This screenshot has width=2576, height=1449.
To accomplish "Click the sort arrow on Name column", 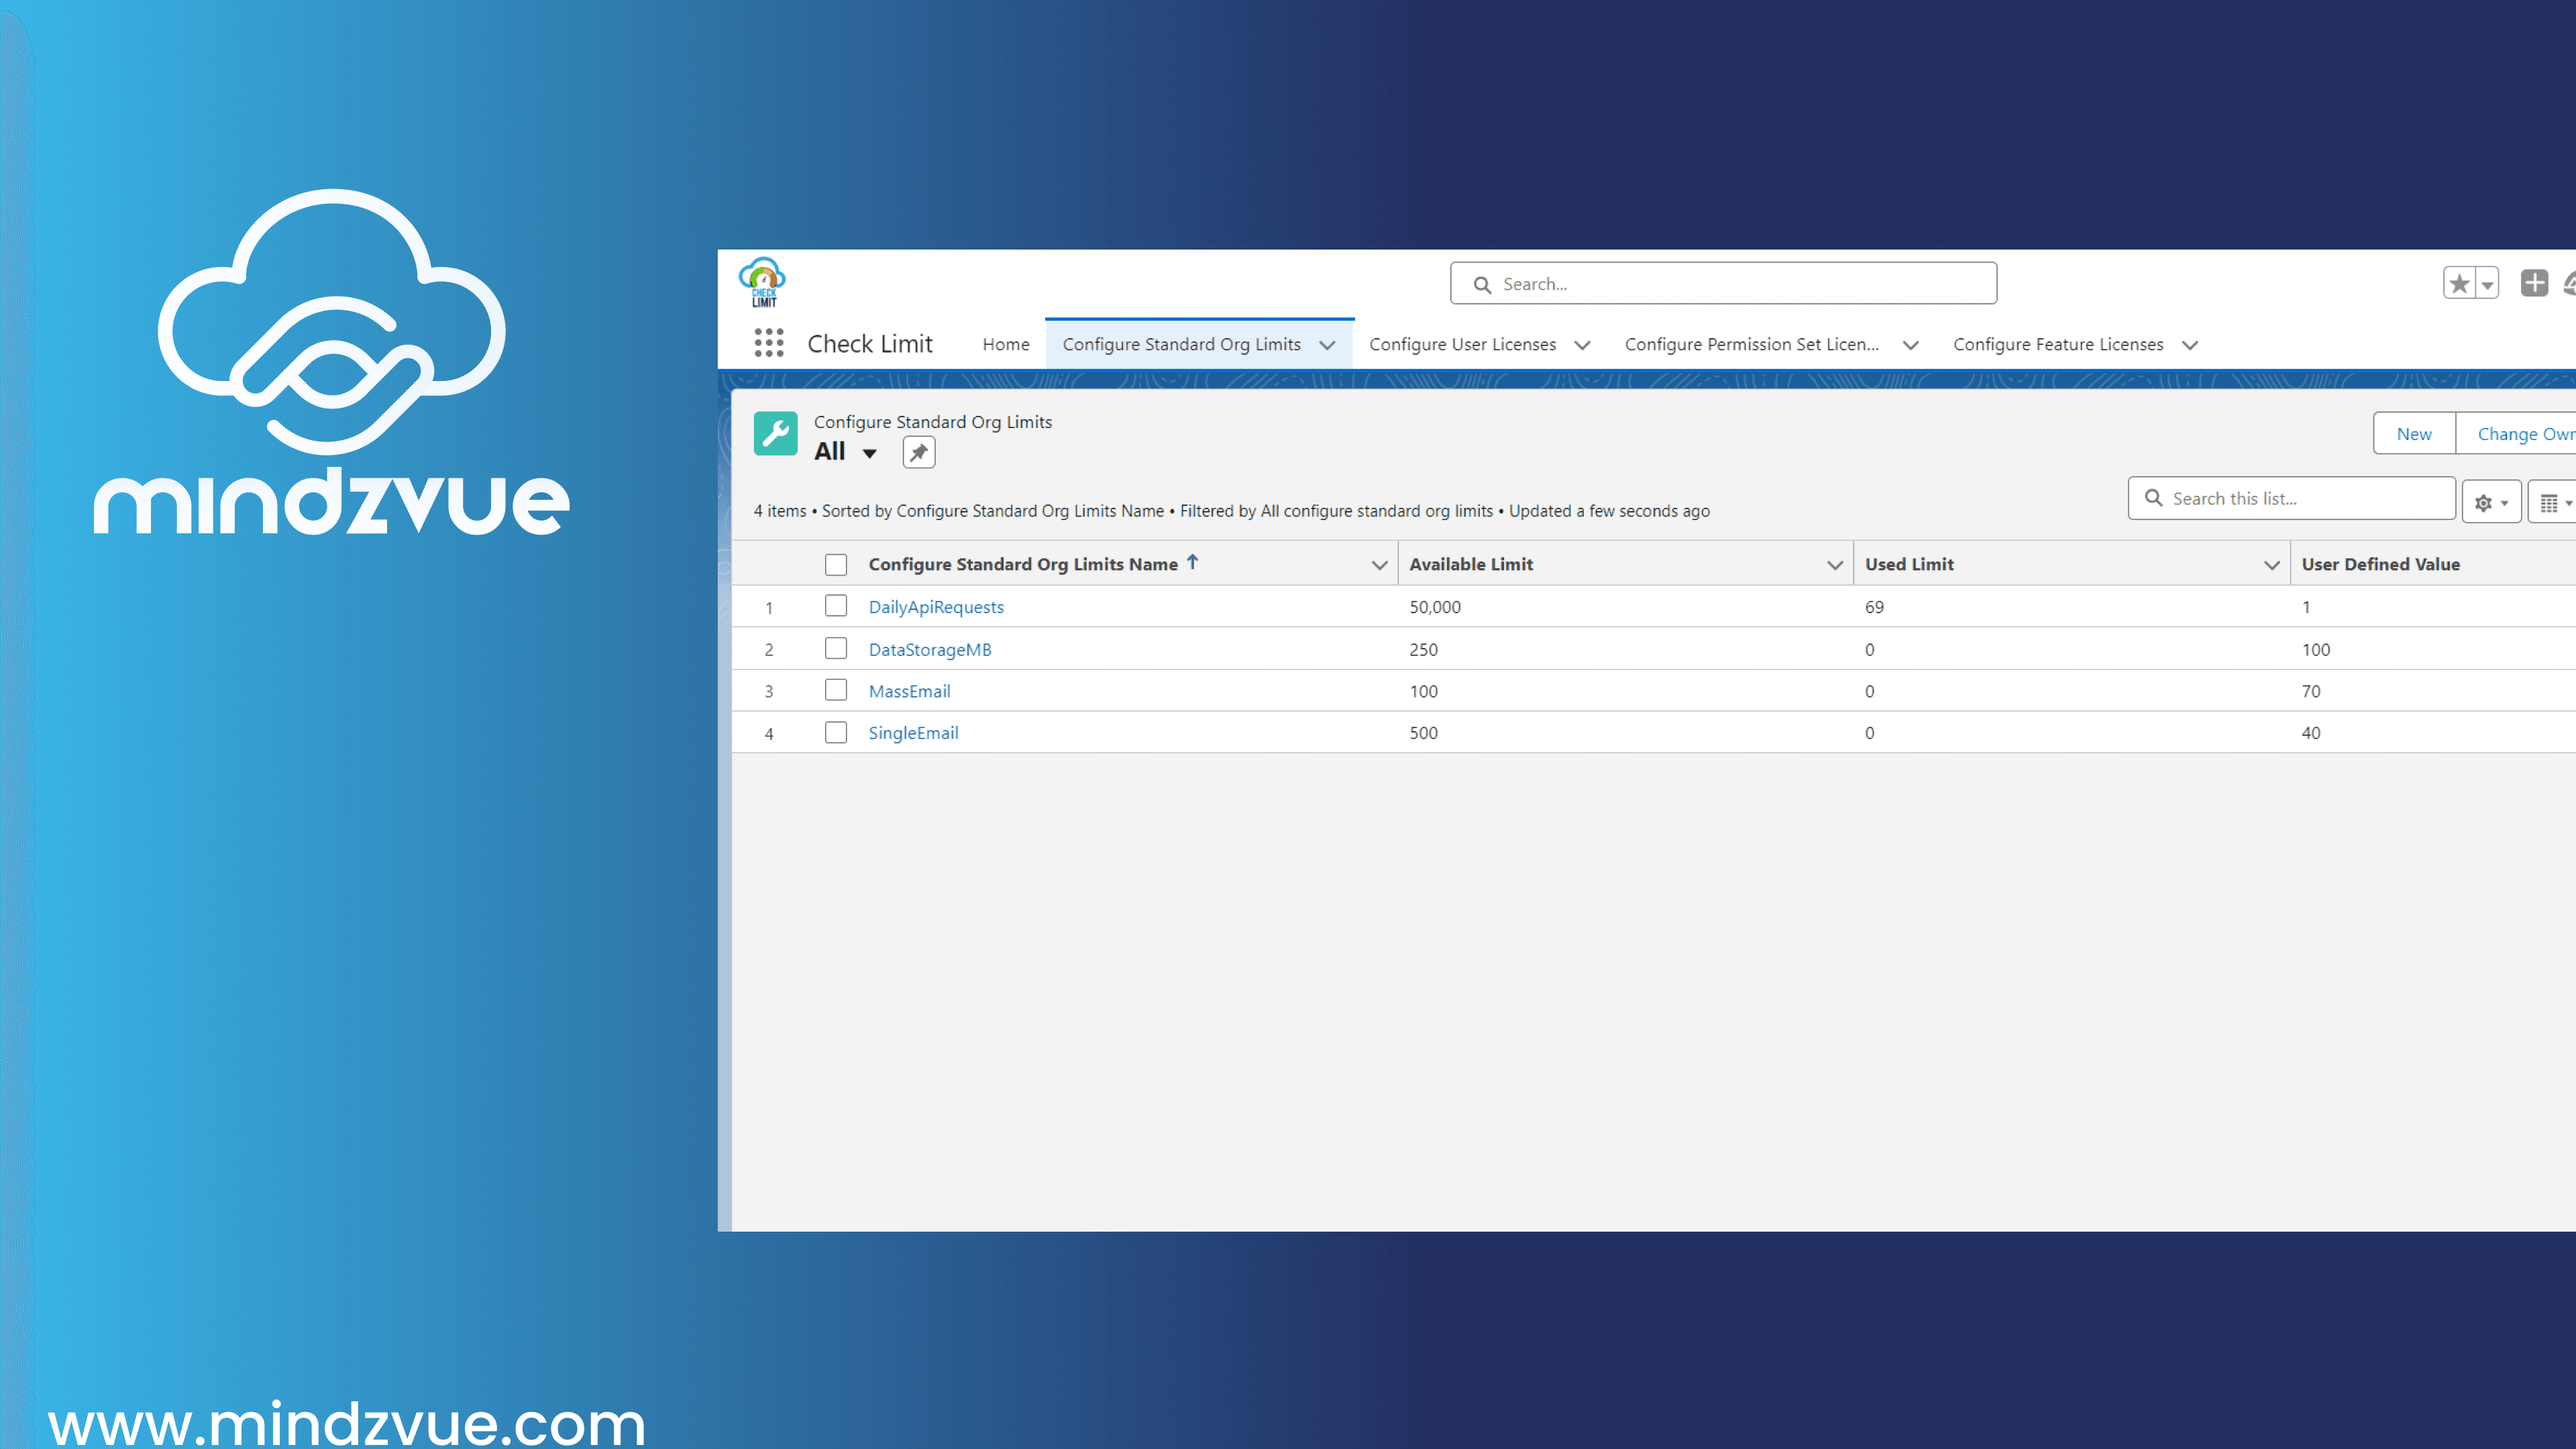I will 1192,563.
